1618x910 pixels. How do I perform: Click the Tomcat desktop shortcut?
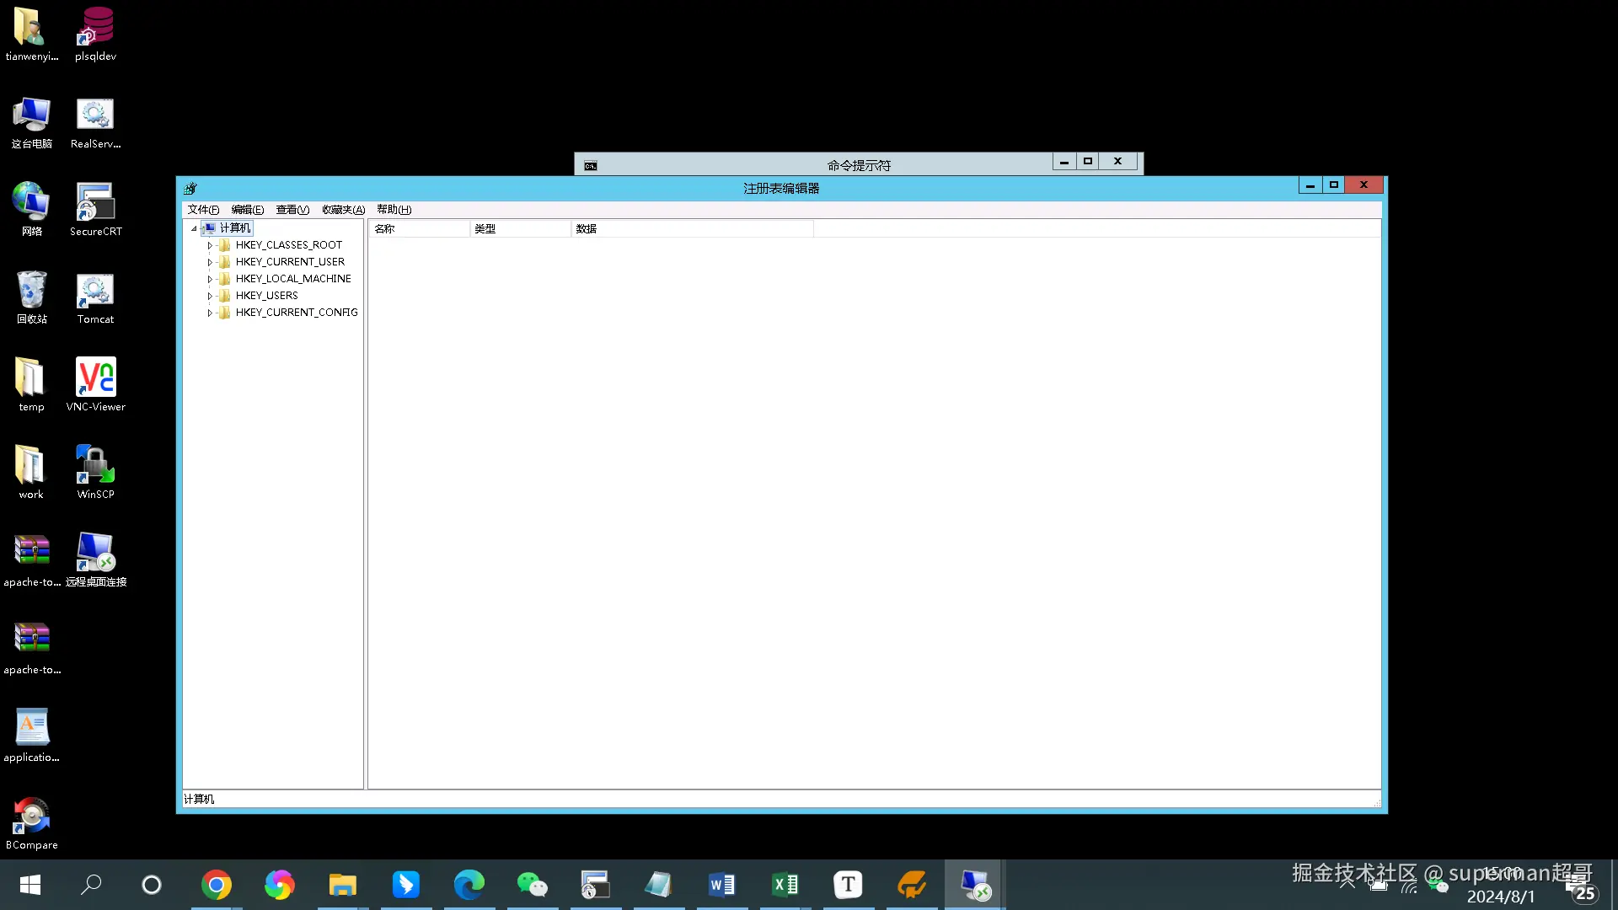(95, 292)
